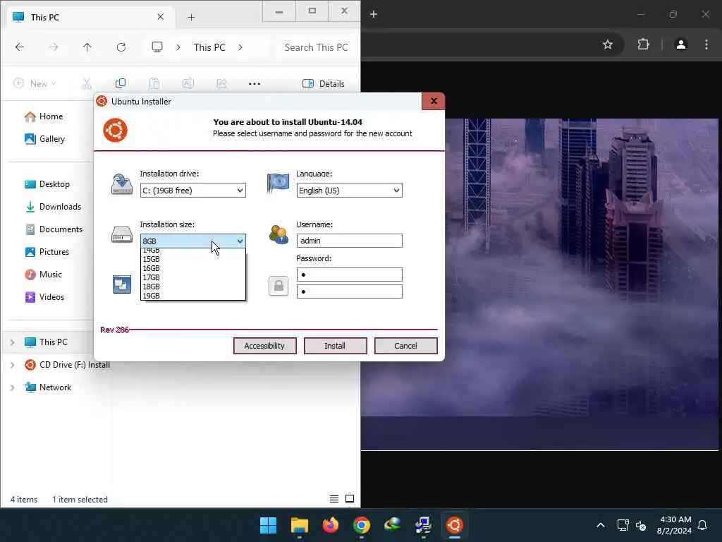722x542 pixels.
Task: Select 16GB installation size
Action: 193,268
